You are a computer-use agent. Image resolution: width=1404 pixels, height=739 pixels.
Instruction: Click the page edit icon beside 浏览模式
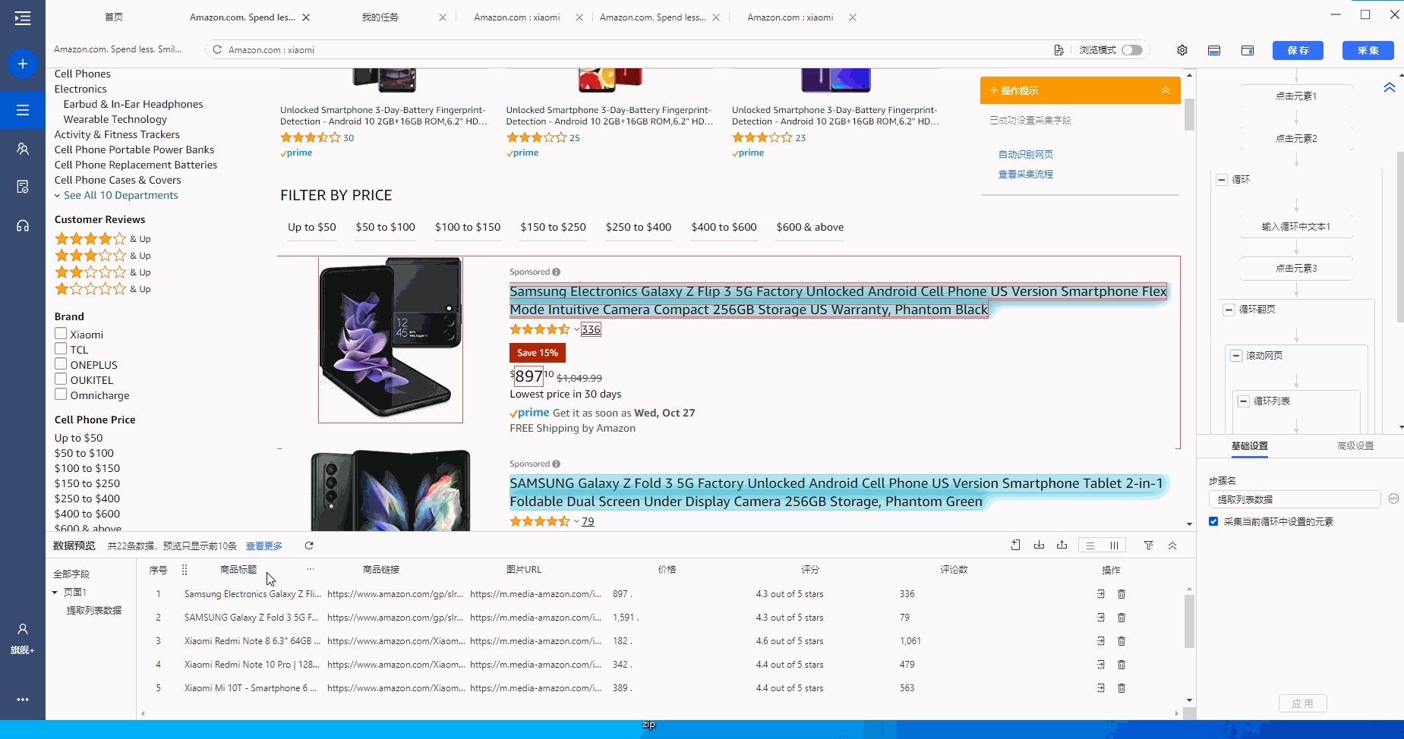click(x=1059, y=50)
